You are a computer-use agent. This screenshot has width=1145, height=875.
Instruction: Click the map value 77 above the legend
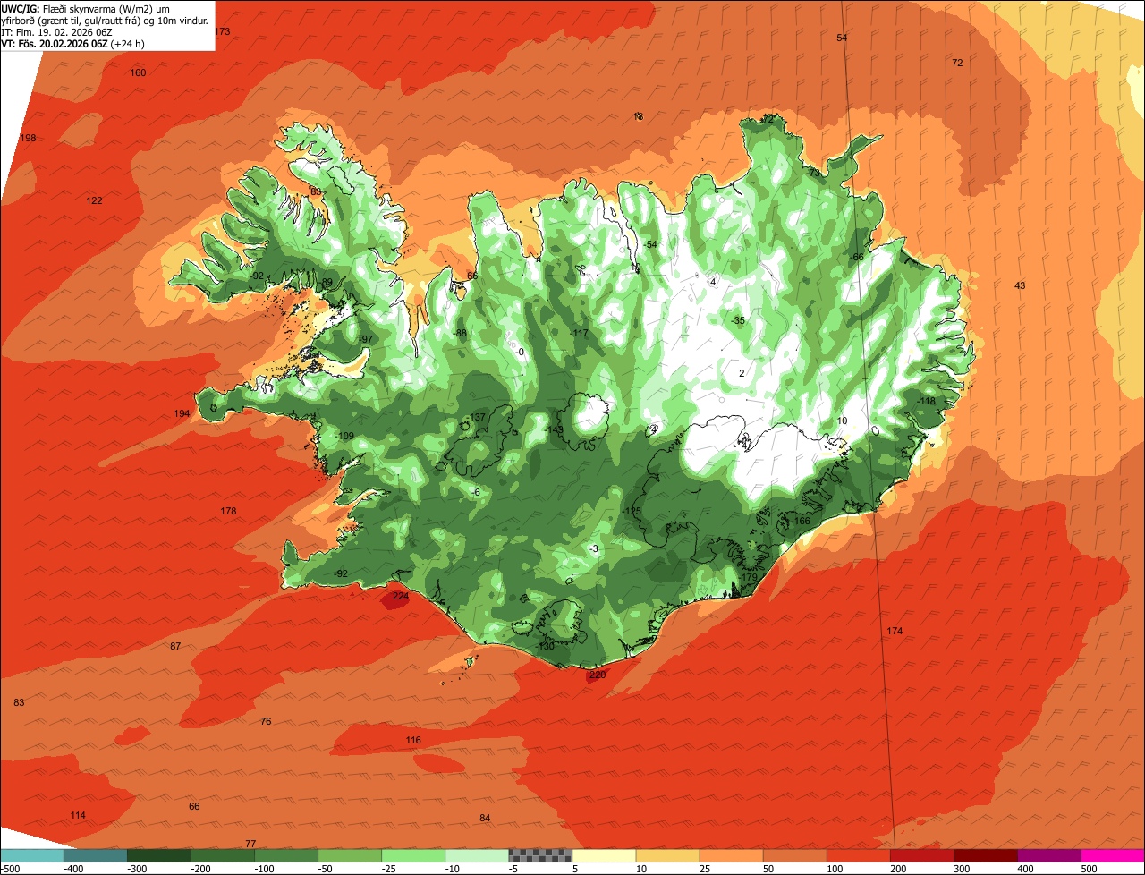(250, 845)
